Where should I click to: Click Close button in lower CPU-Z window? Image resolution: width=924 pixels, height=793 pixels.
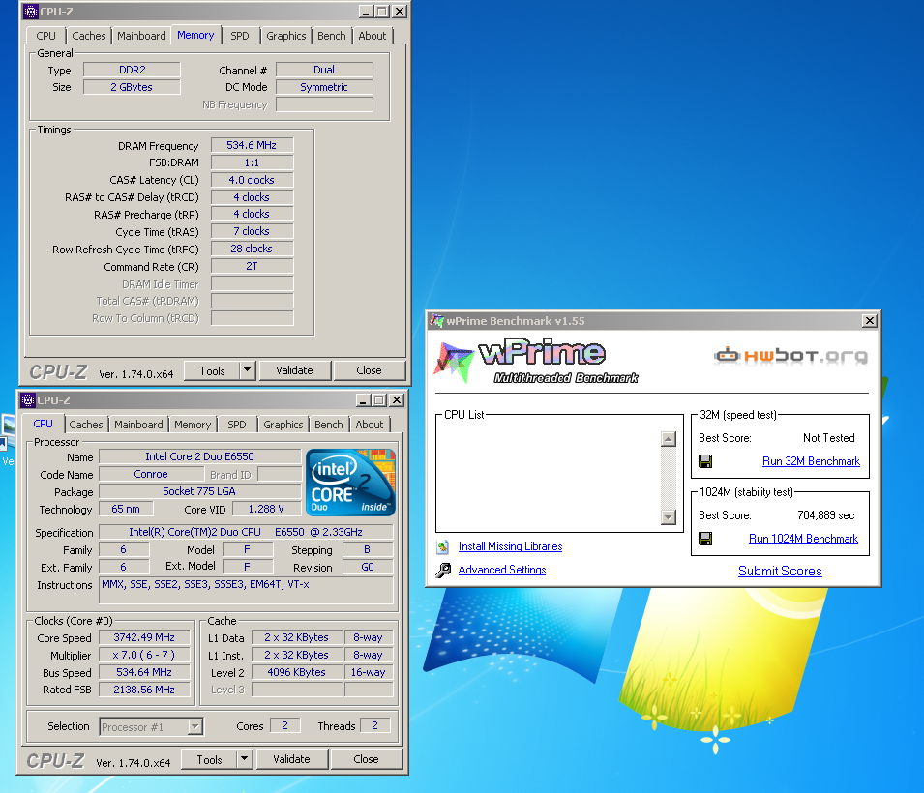coord(366,759)
